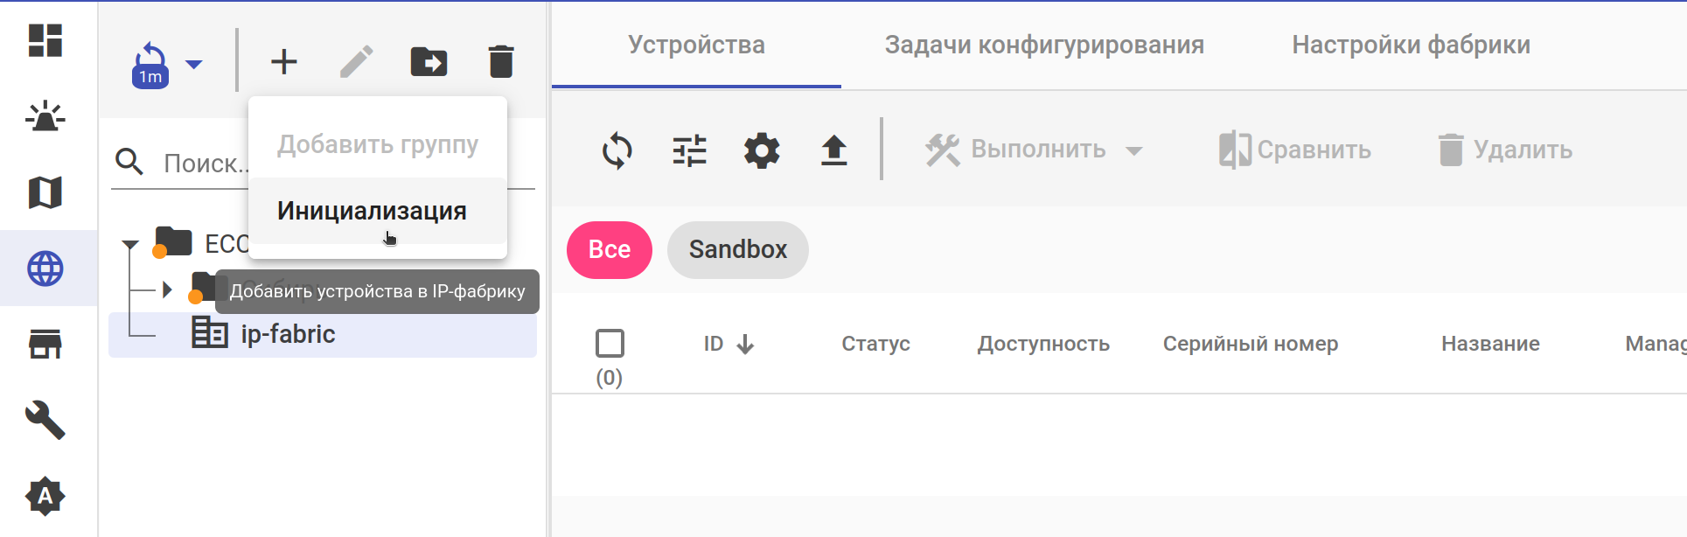Choose Инициализация from the menu

click(372, 211)
